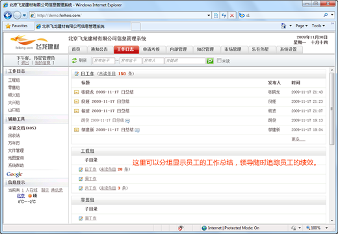Open 文件管理 in the sidebar
338x234 pixels.
tap(16, 150)
